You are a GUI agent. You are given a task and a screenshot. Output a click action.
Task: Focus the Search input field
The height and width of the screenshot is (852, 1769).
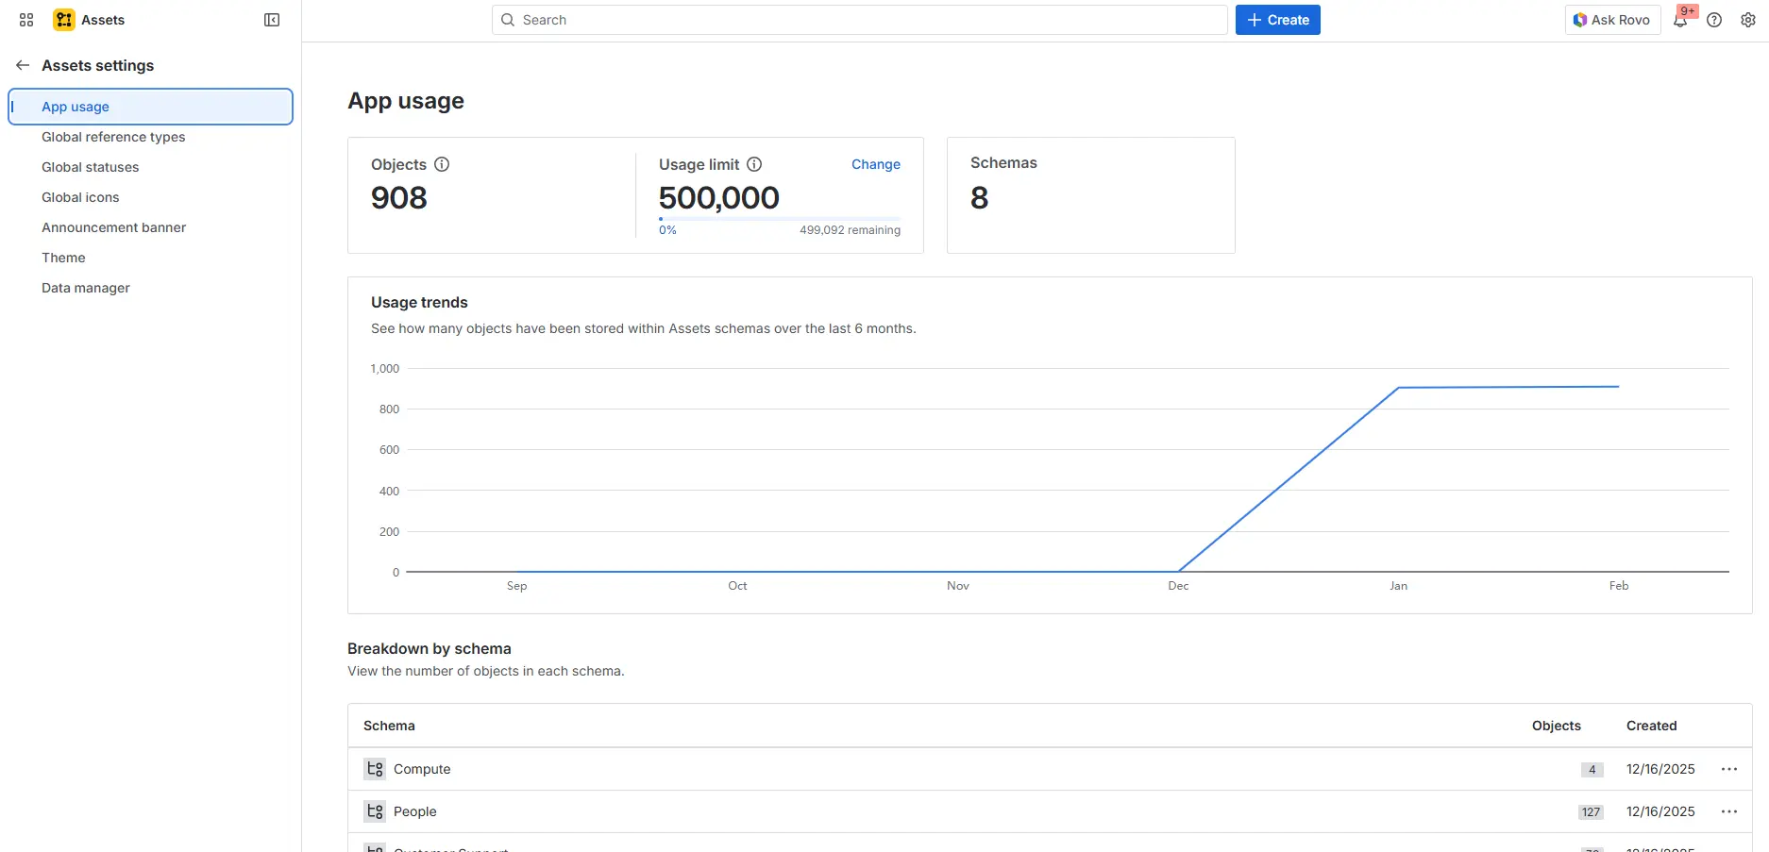coord(859,20)
